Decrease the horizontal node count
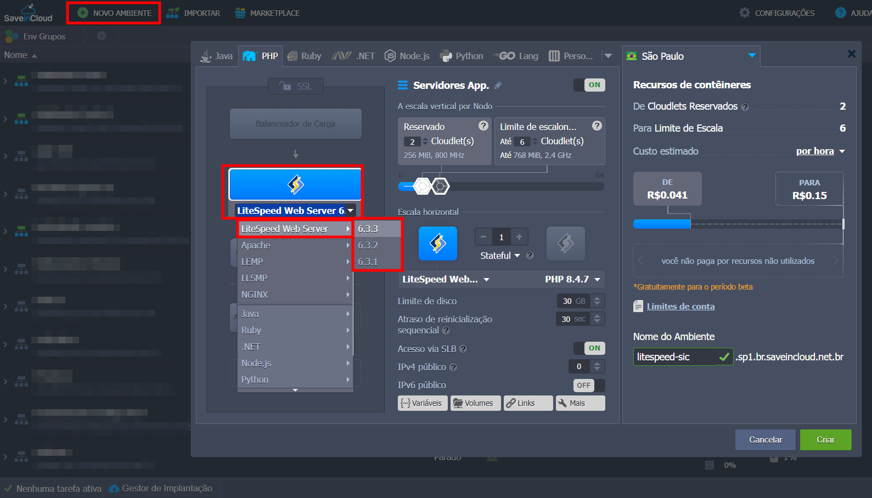This screenshot has width=872, height=498. (483, 237)
